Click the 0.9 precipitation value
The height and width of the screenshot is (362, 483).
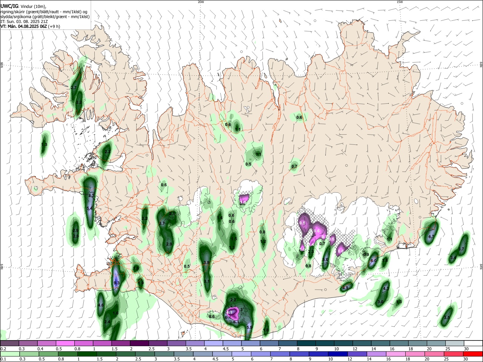click(x=366, y=255)
